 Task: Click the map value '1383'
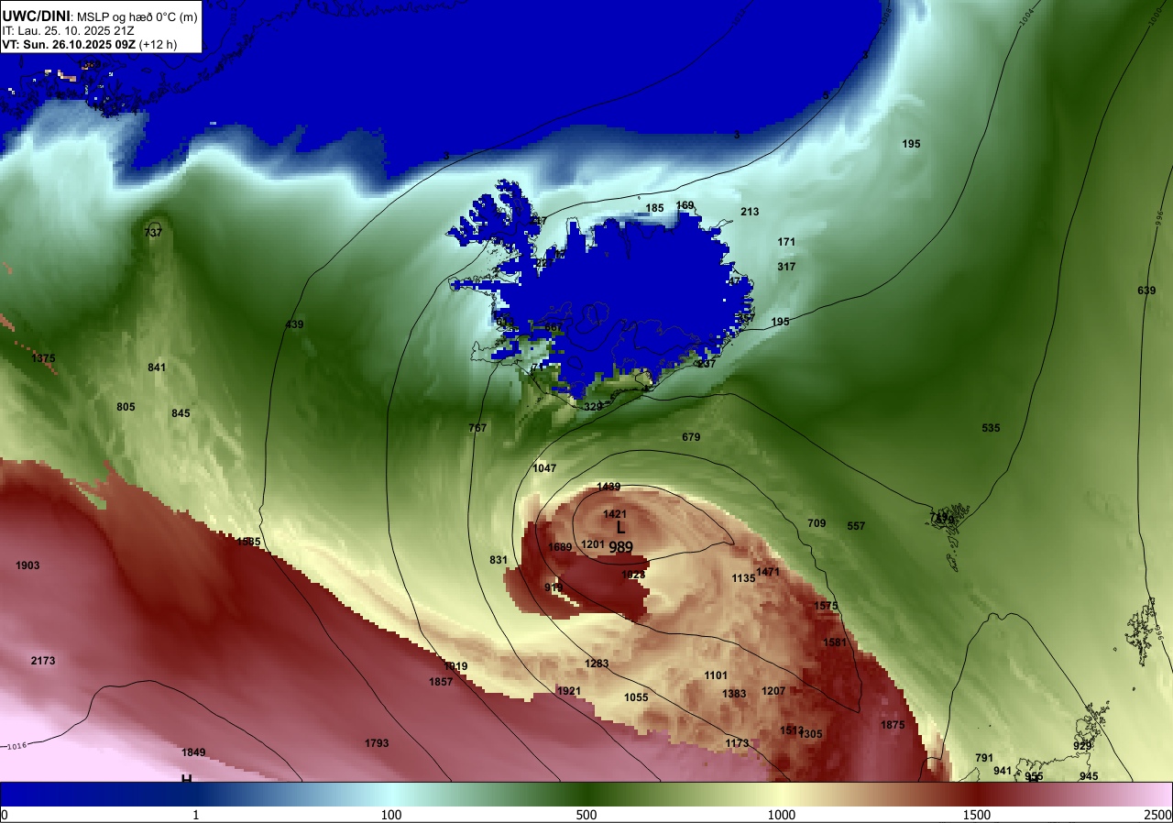tap(734, 694)
